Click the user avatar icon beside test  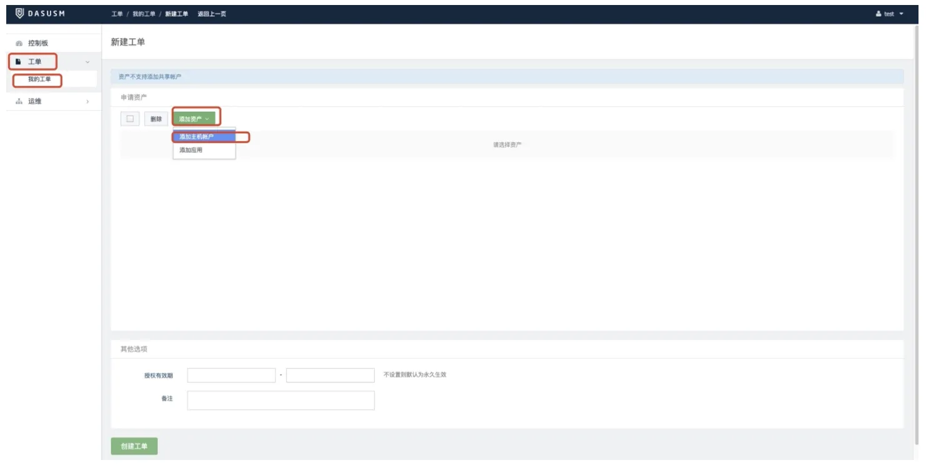[x=879, y=14]
